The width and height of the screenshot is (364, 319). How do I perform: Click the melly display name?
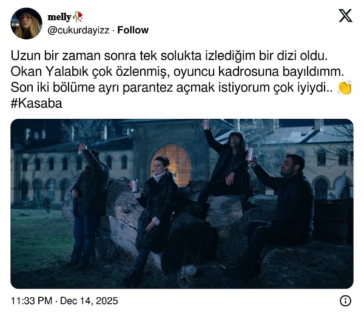(59, 17)
